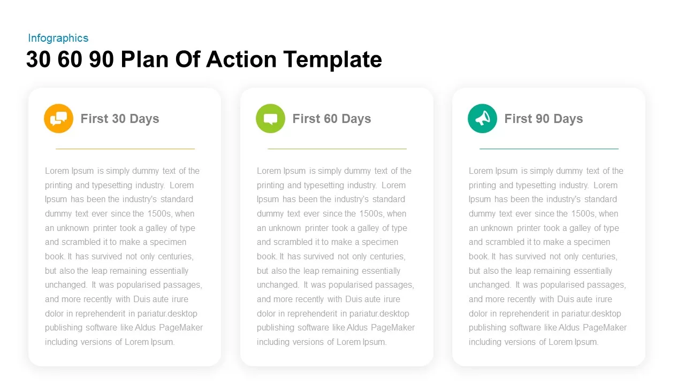Screen dimensions: 685x385
Task: Click "including versions of Lorem Ipsum." in the 60 Days card
Action: [x=322, y=342]
